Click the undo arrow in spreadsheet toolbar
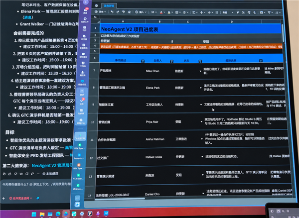Screen dimensions: 299x218 coord(112,12)
